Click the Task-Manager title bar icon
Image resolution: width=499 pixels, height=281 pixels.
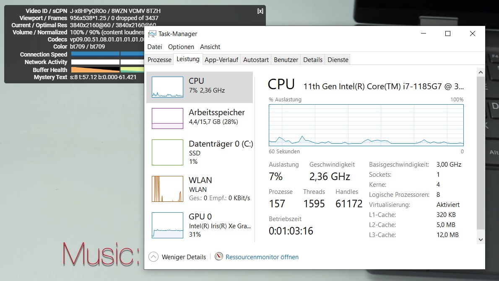pos(152,34)
